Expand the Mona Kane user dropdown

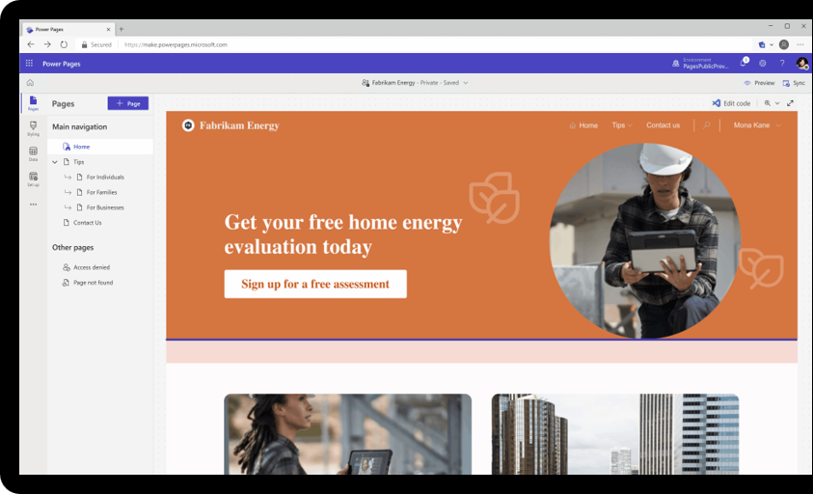[x=757, y=125]
